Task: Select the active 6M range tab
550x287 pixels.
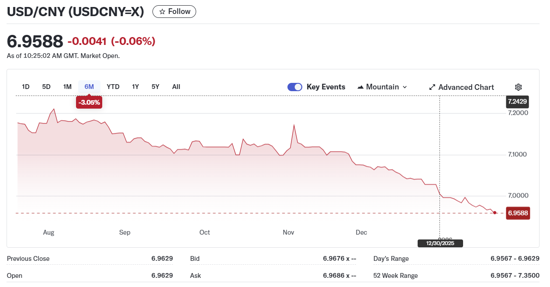Action: click(x=89, y=87)
